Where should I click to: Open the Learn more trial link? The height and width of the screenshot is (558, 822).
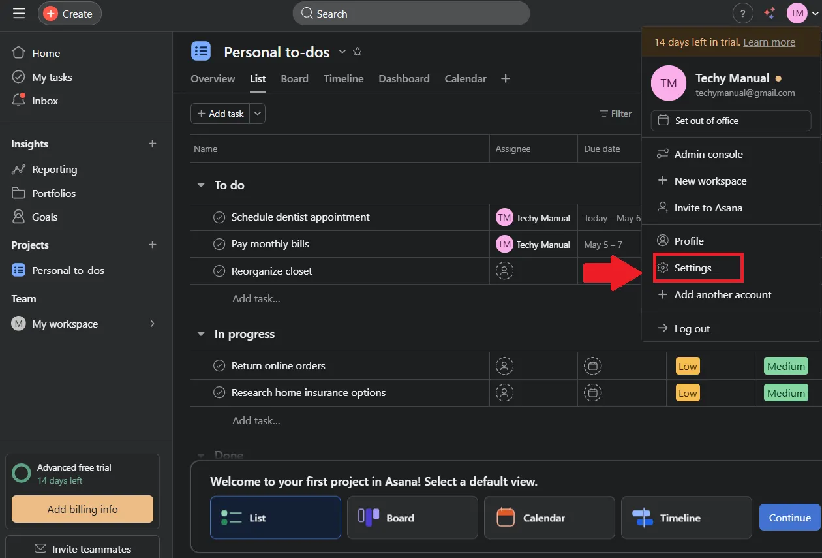pyautogui.click(x=769, y=42)
